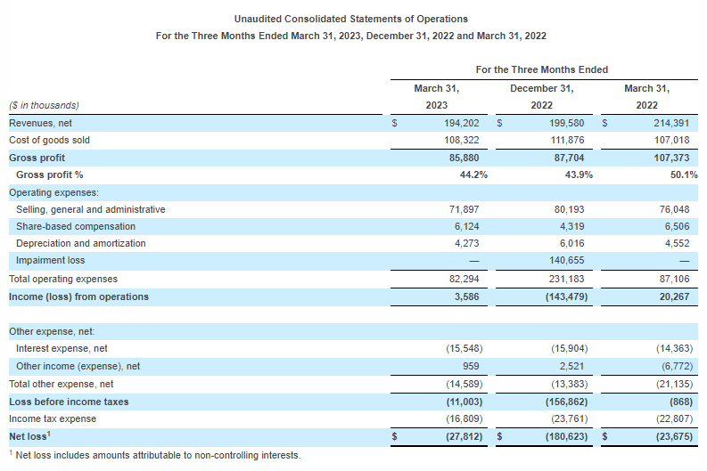Click the '($ in thousands)' label
Viewport: 707px width, 471px height.
tap(44, 105)
